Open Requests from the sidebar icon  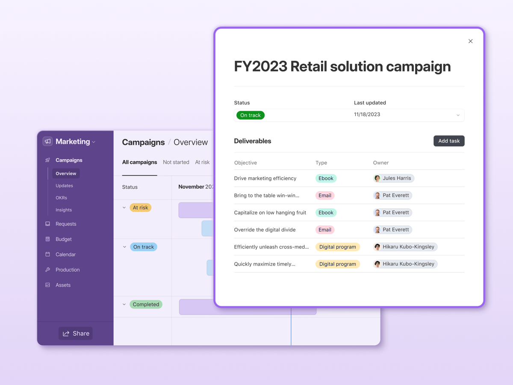coord(47,224)
